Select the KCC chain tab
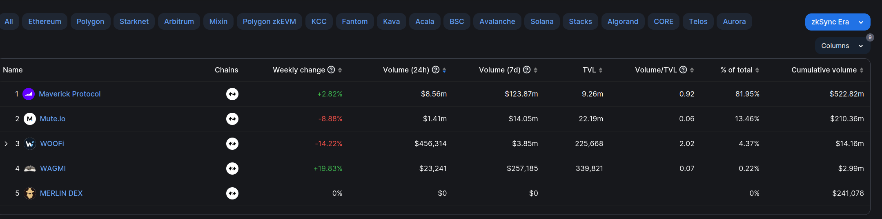This screenshot has width=882, height=219. (x=319, y=22)
